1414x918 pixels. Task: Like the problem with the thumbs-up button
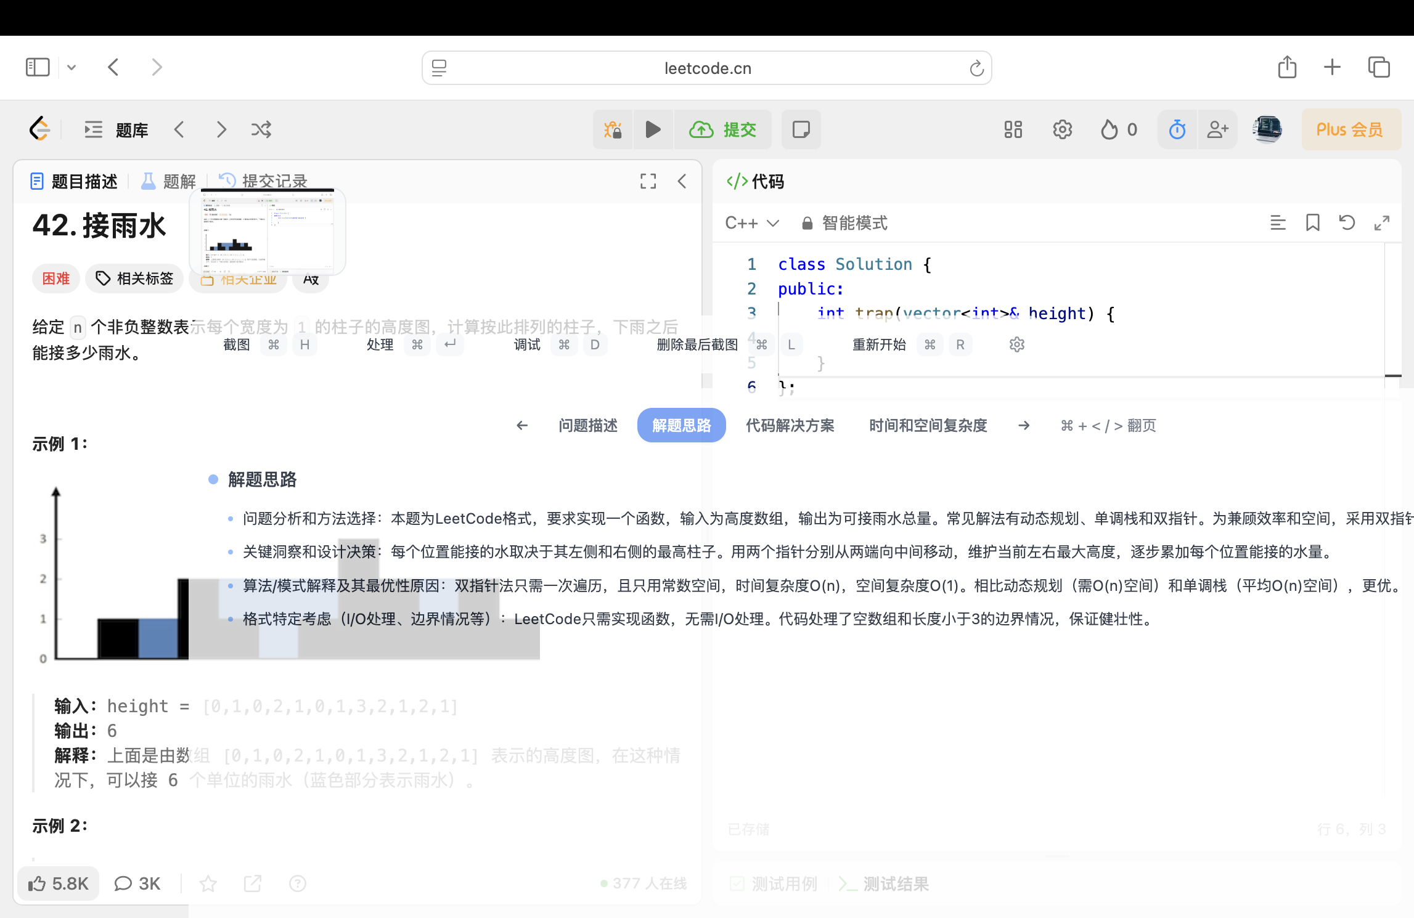[x=58, y=883]
